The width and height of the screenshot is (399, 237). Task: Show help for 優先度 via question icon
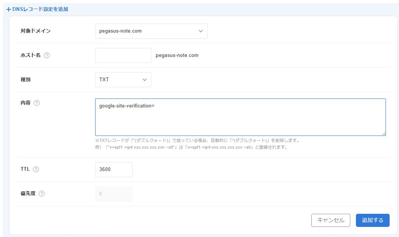(42, 194)
